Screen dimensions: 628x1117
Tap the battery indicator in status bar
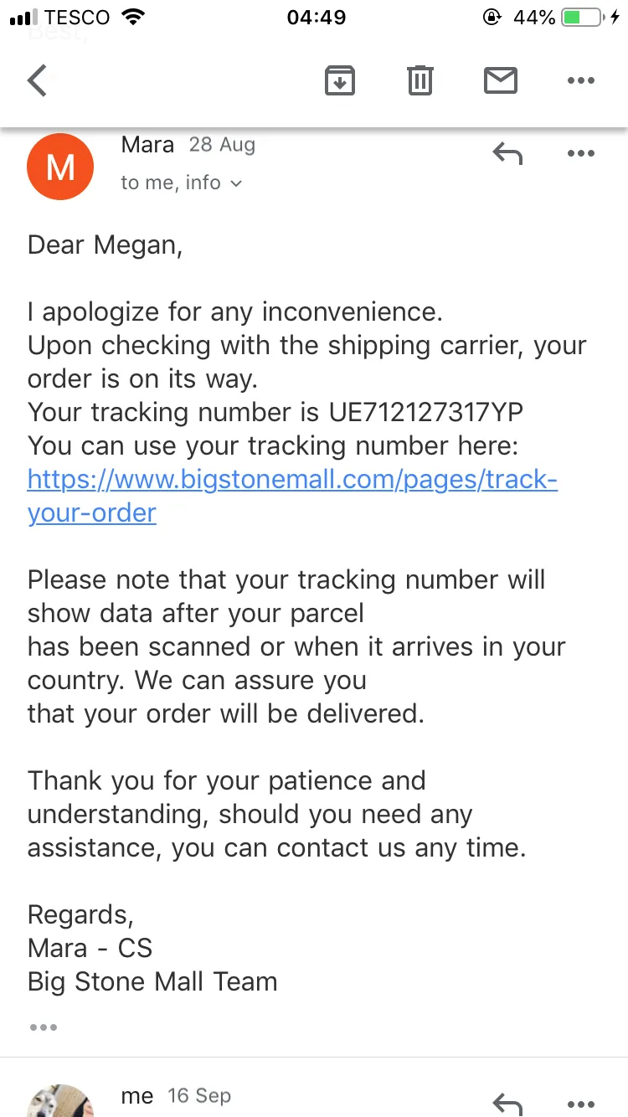[x=582, y=18]
